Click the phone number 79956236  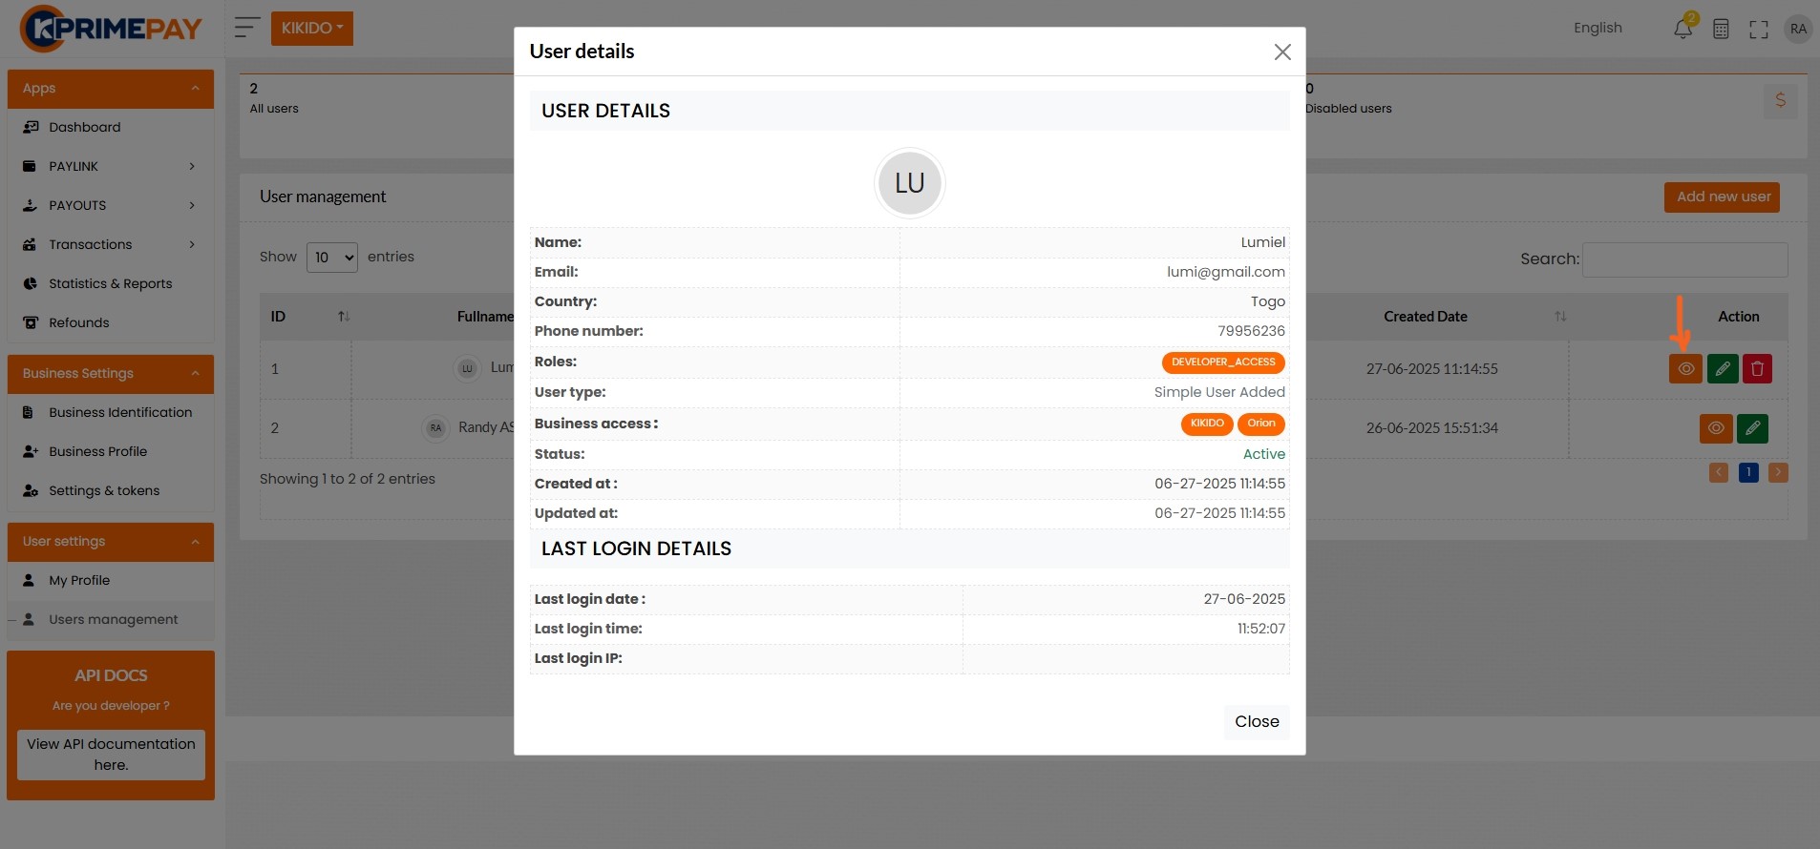point(1252,331)
